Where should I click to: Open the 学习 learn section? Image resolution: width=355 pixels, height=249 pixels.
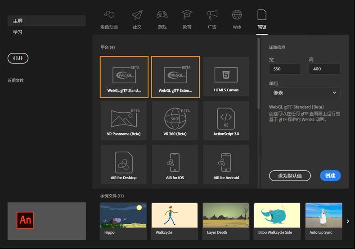(18, 32)
